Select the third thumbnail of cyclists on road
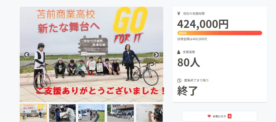This screenshot has width=276, height=122. (91, 113)
